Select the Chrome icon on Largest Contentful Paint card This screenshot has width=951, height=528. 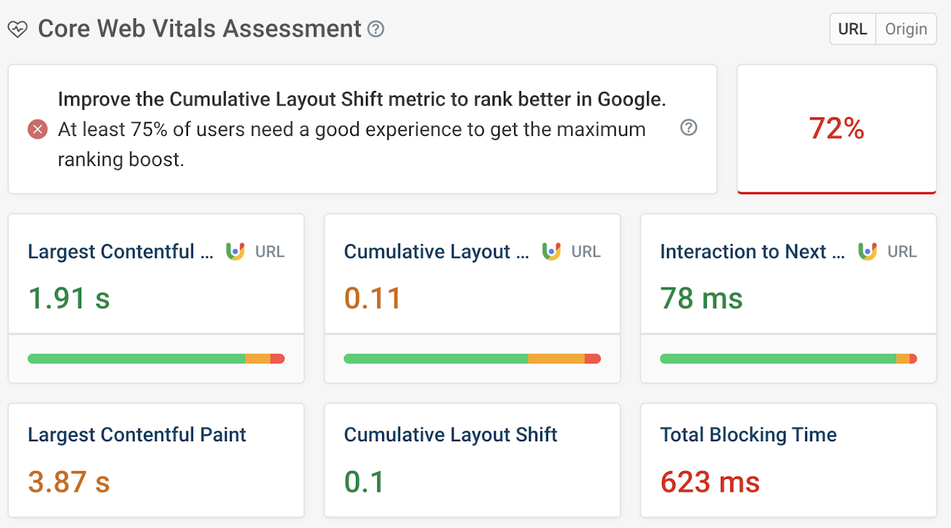pyautogui.click(x=234, y=251)
